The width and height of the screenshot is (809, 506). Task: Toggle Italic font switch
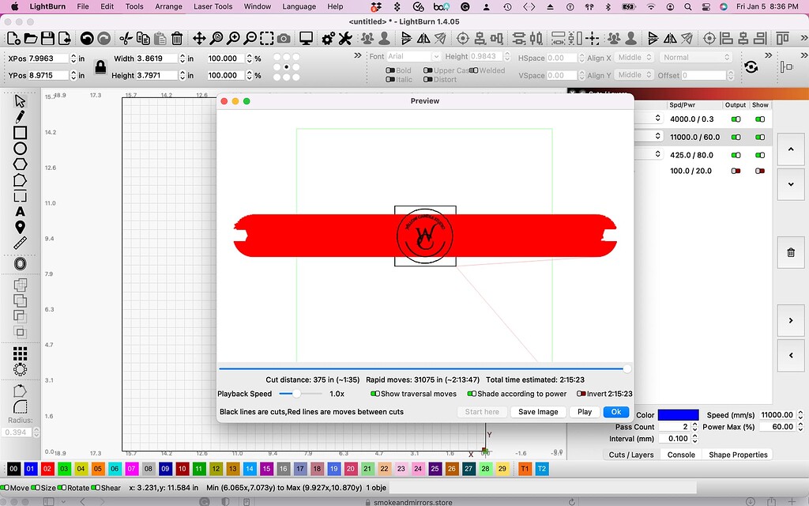(x=390, y=80)
